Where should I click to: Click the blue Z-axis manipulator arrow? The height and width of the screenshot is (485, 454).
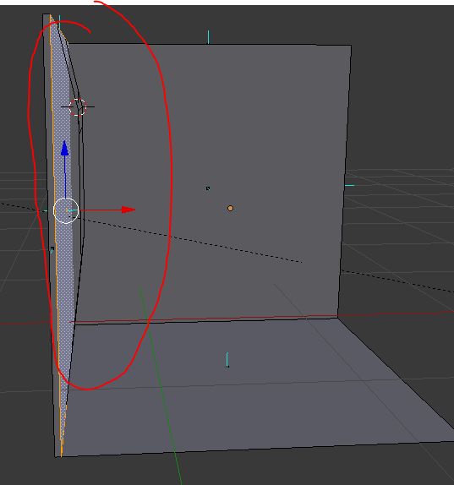(x=65, y=149)
